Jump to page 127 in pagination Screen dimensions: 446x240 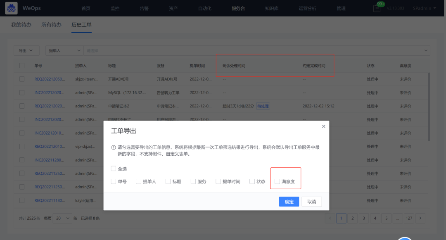coord(409,218)
